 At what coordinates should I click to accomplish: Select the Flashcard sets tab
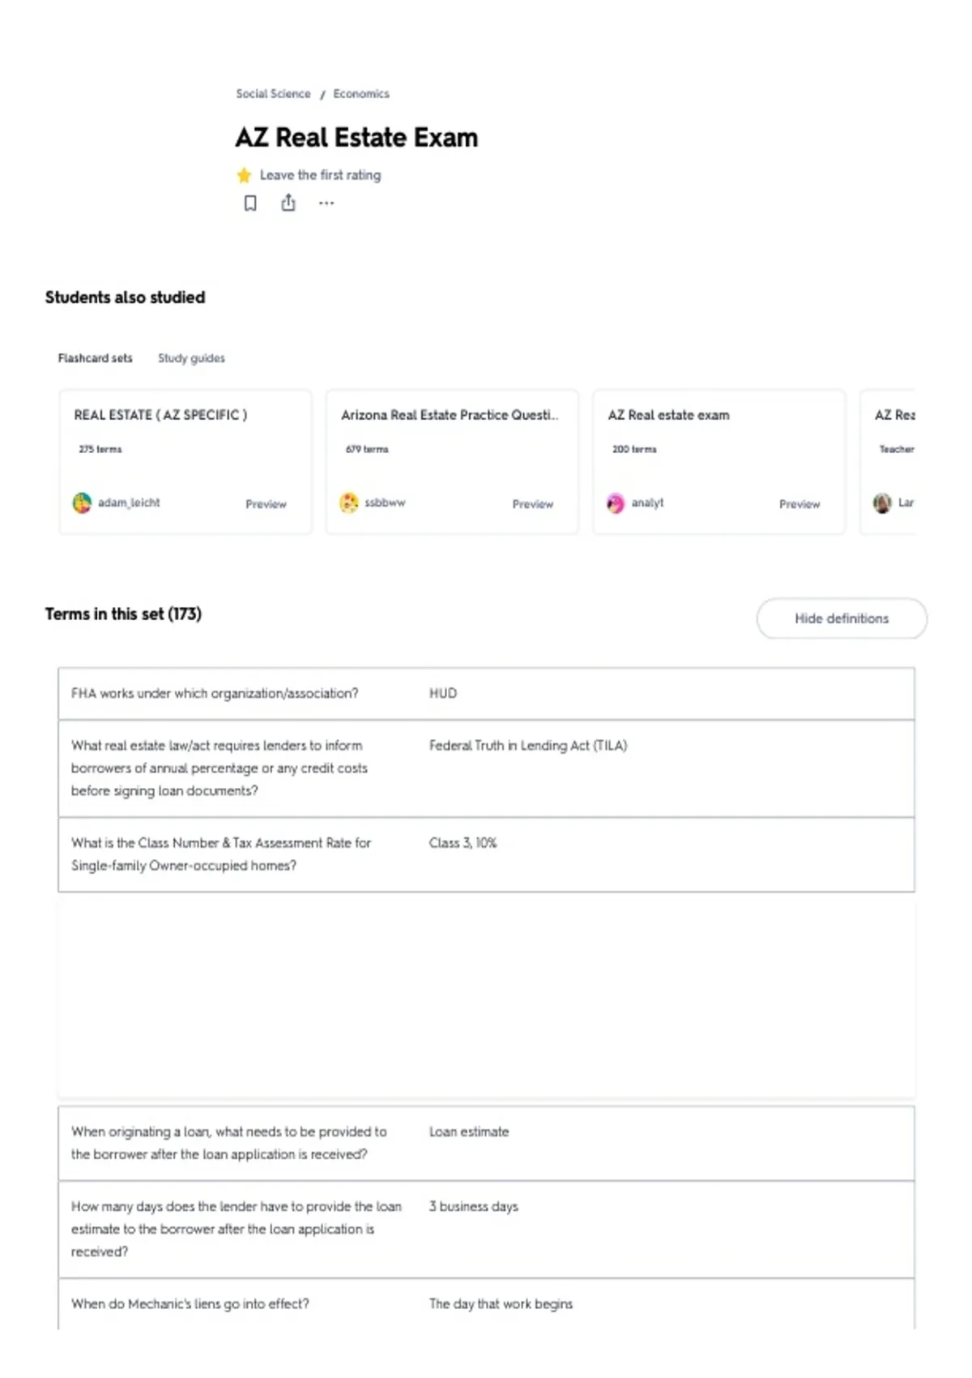pyautogui.click(x=95, y=358)
